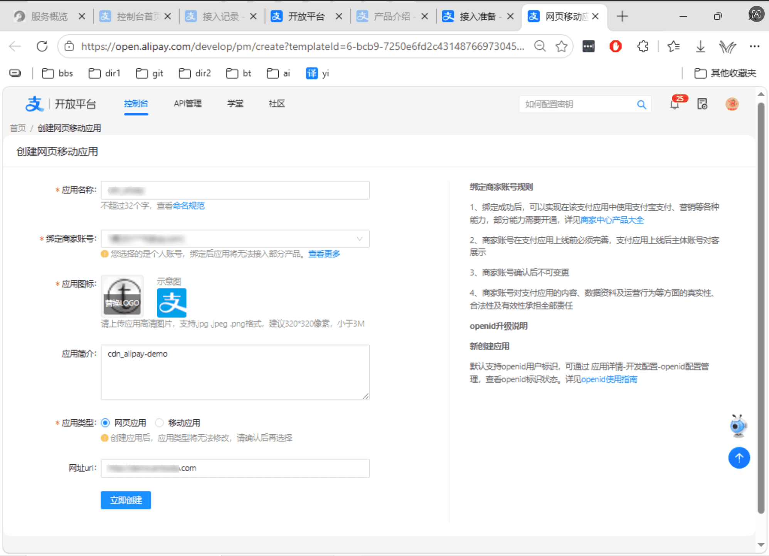
Task: Select the 移动应用 radio button
Action: [159, 423]
